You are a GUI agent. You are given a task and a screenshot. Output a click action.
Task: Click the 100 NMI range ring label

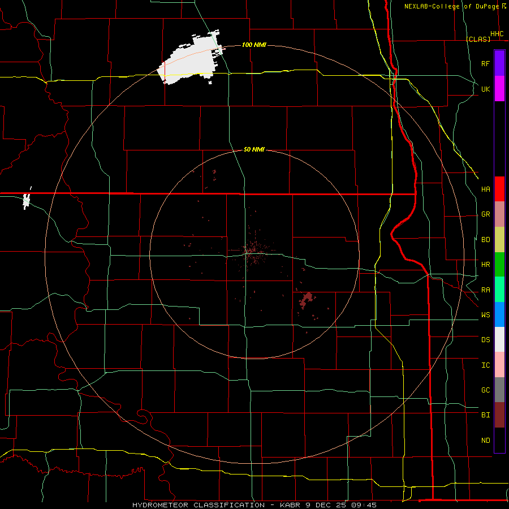pos(254,45)
